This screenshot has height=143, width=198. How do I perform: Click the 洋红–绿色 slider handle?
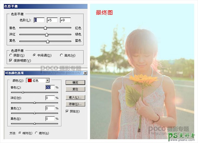47,34
